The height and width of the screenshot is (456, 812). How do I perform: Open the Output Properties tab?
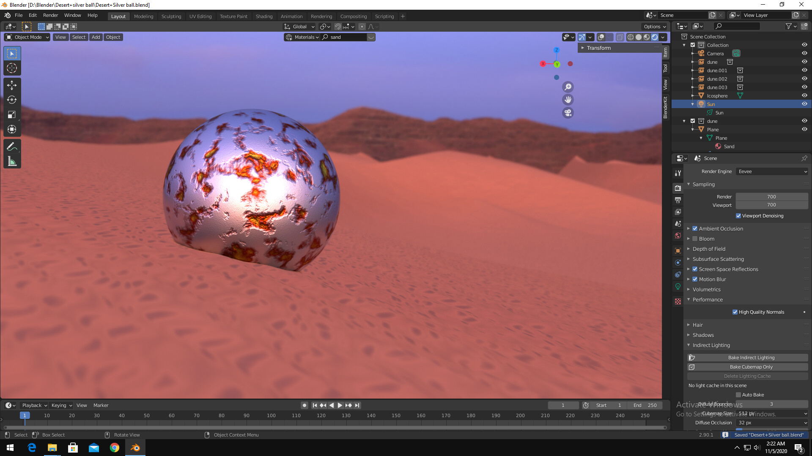[678, 200]
